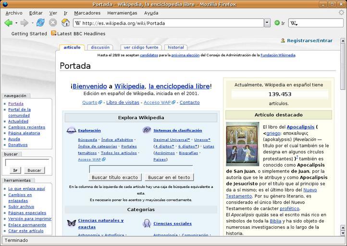347x246 pixels.
Task: Go to the Home page icon
Action: click(x=65, y=23)
